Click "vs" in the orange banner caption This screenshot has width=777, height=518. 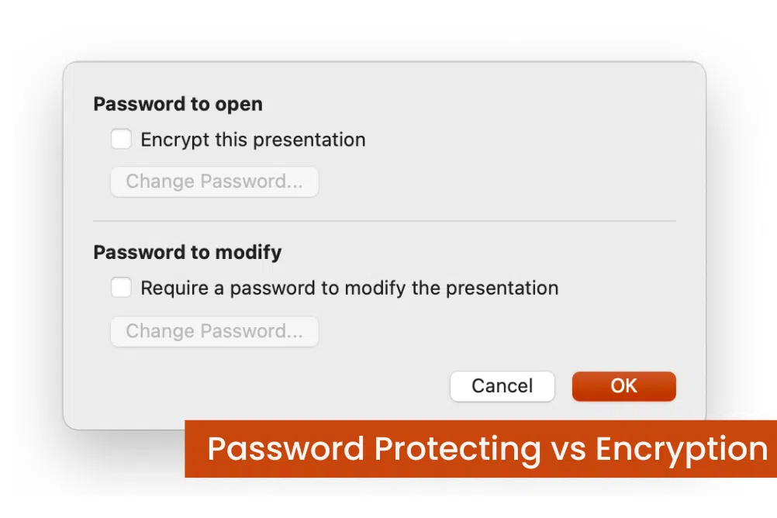coord(568,450)
